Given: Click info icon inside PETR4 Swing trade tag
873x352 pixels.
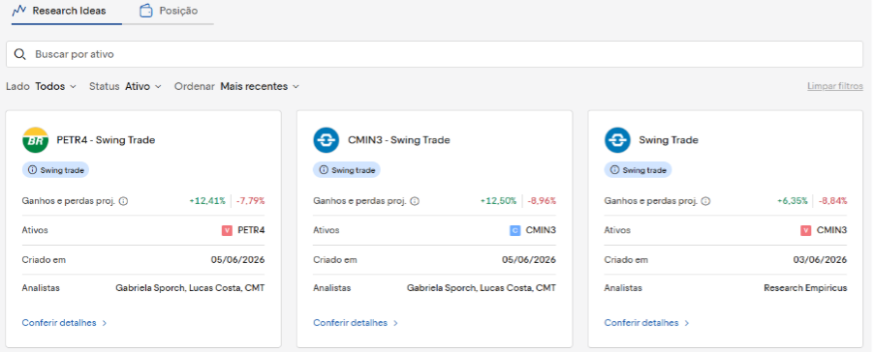Looking at the screenshot, I should pyautogui.click(x=32, y=170).
